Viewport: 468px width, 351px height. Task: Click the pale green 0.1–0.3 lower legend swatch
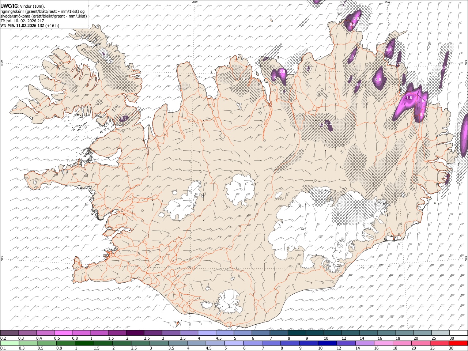10,343
